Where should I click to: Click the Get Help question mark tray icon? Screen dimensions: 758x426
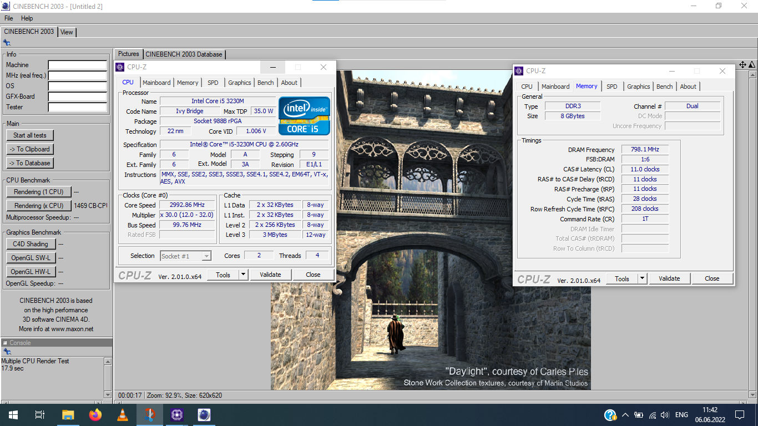(x=610, y=415)
